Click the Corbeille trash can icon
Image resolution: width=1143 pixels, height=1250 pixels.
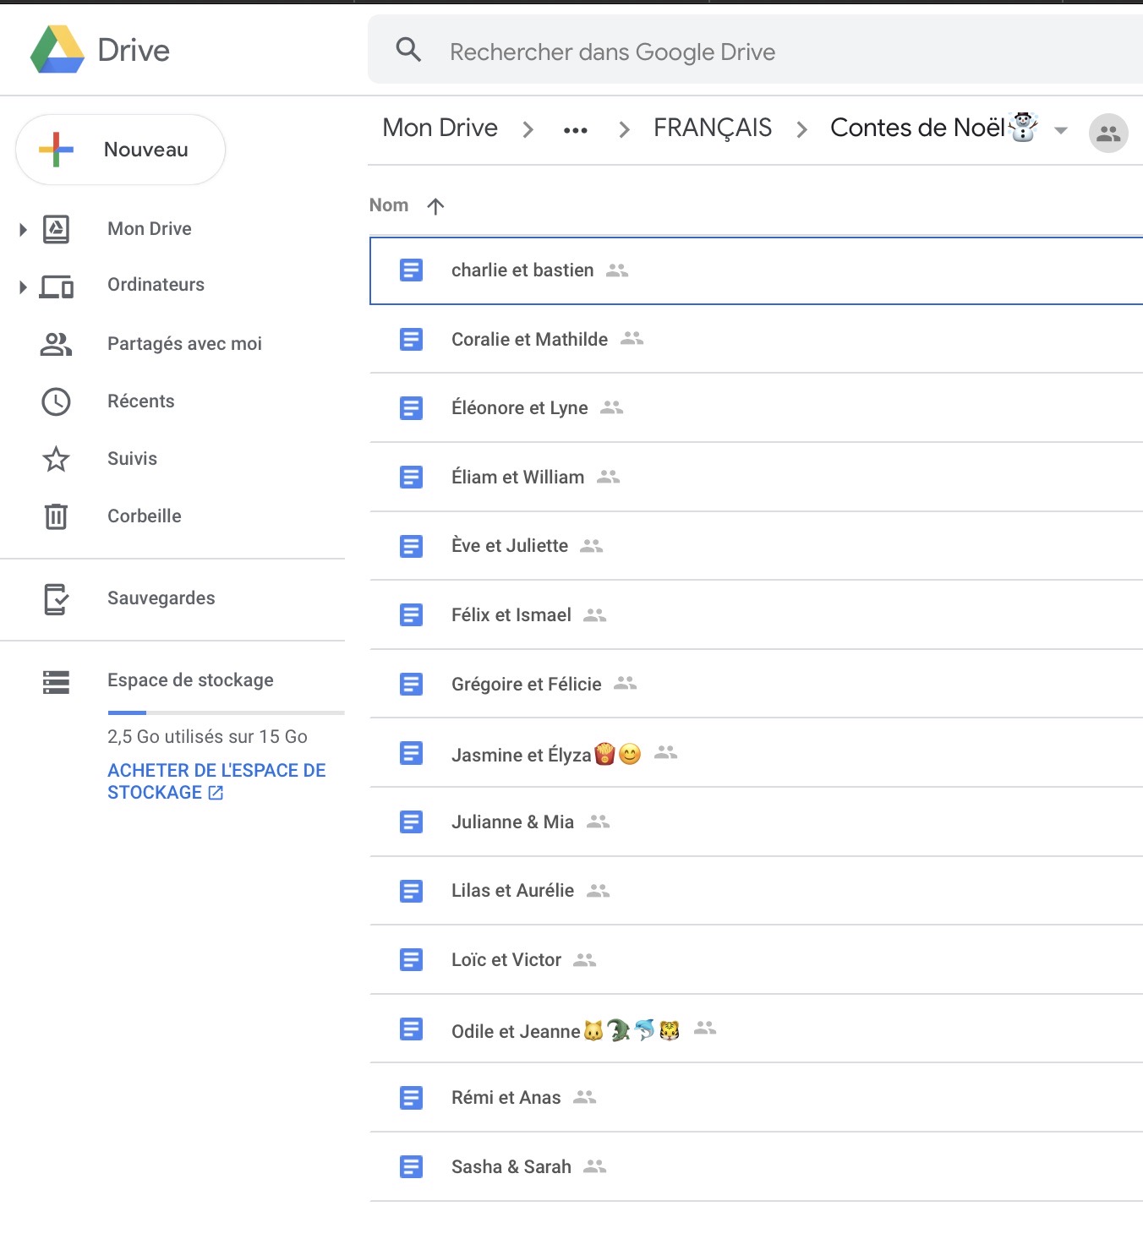(56, 516)
